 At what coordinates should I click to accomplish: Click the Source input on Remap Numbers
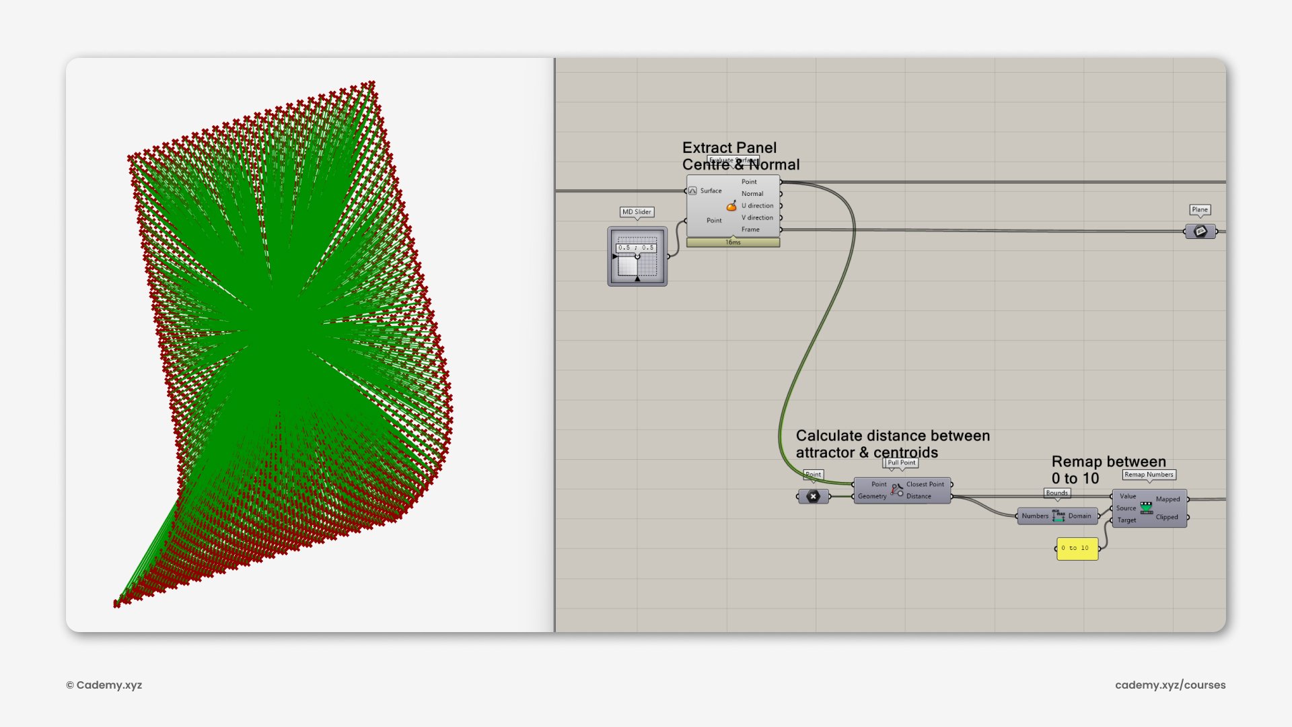coord(1126,509)
